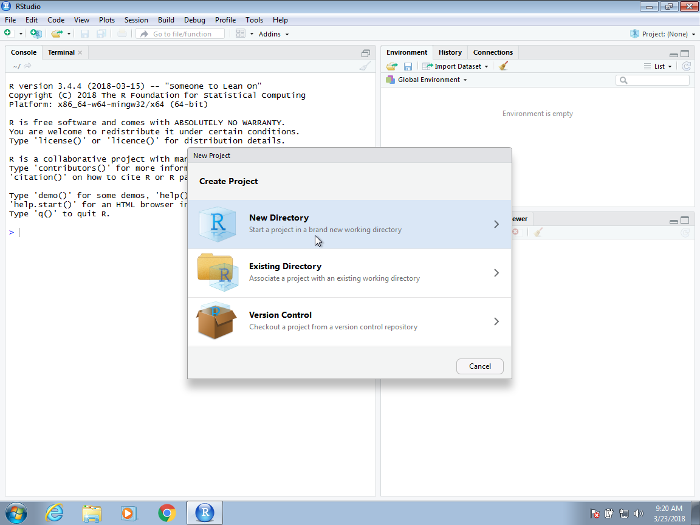Click the taskbar clock showing 9:20 AM
This screenshot has width=700, height=525.
tap(669, 513)
